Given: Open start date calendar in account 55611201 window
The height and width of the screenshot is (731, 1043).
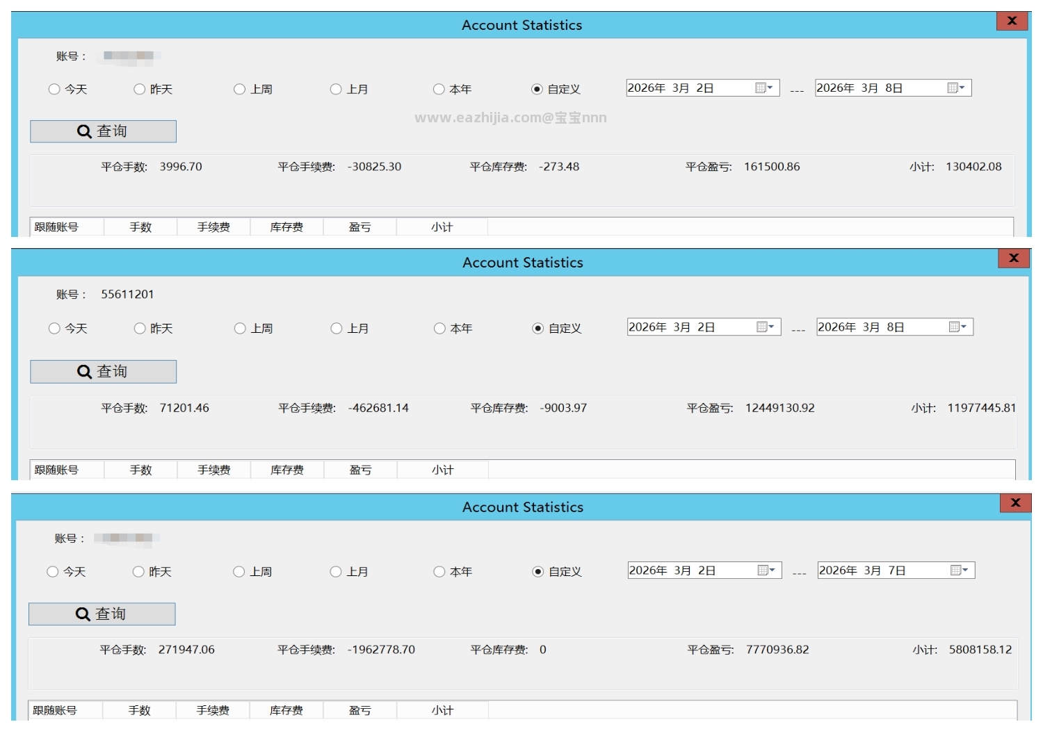Looking at the screenshot, I should 766,327.
